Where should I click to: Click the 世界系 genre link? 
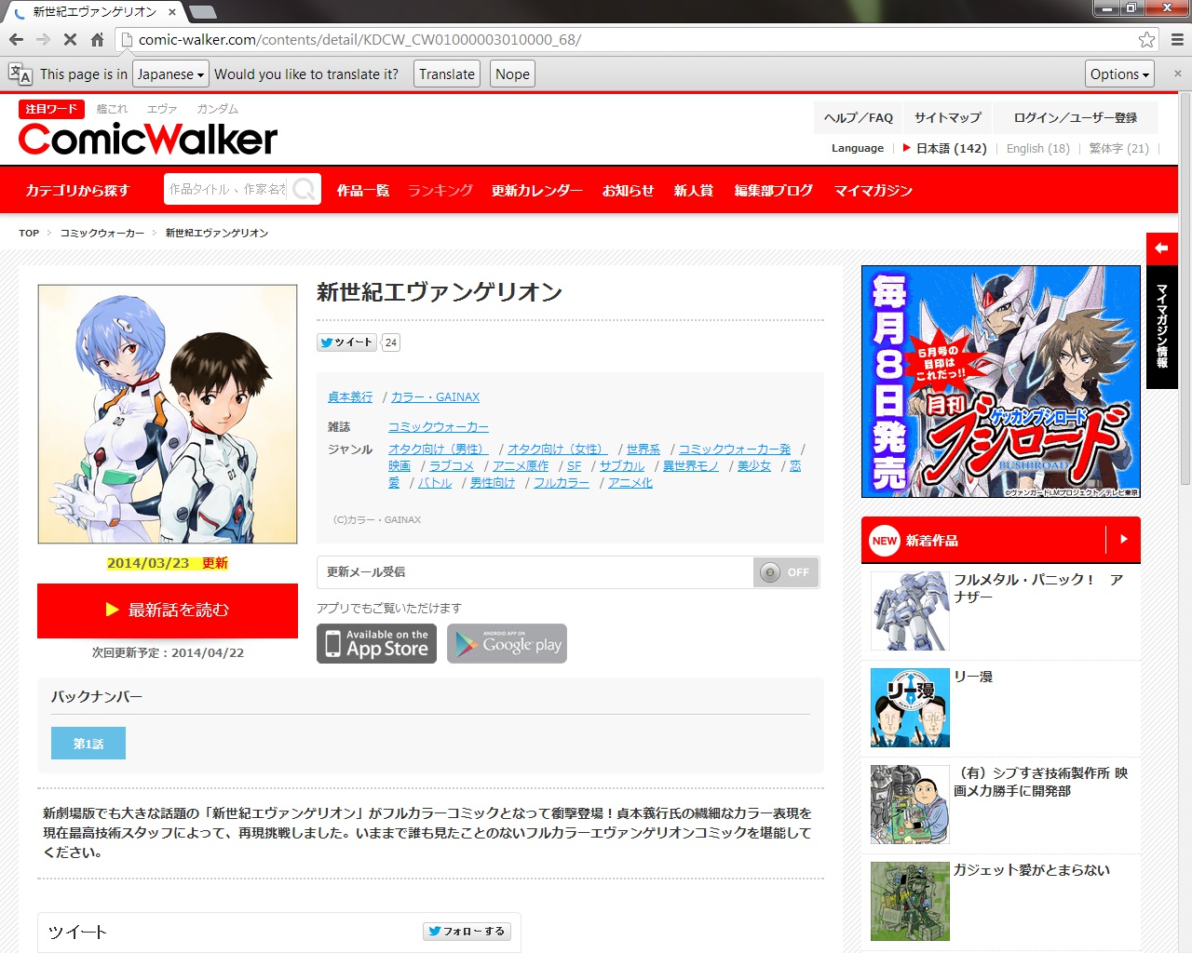[x=643, y=450]
